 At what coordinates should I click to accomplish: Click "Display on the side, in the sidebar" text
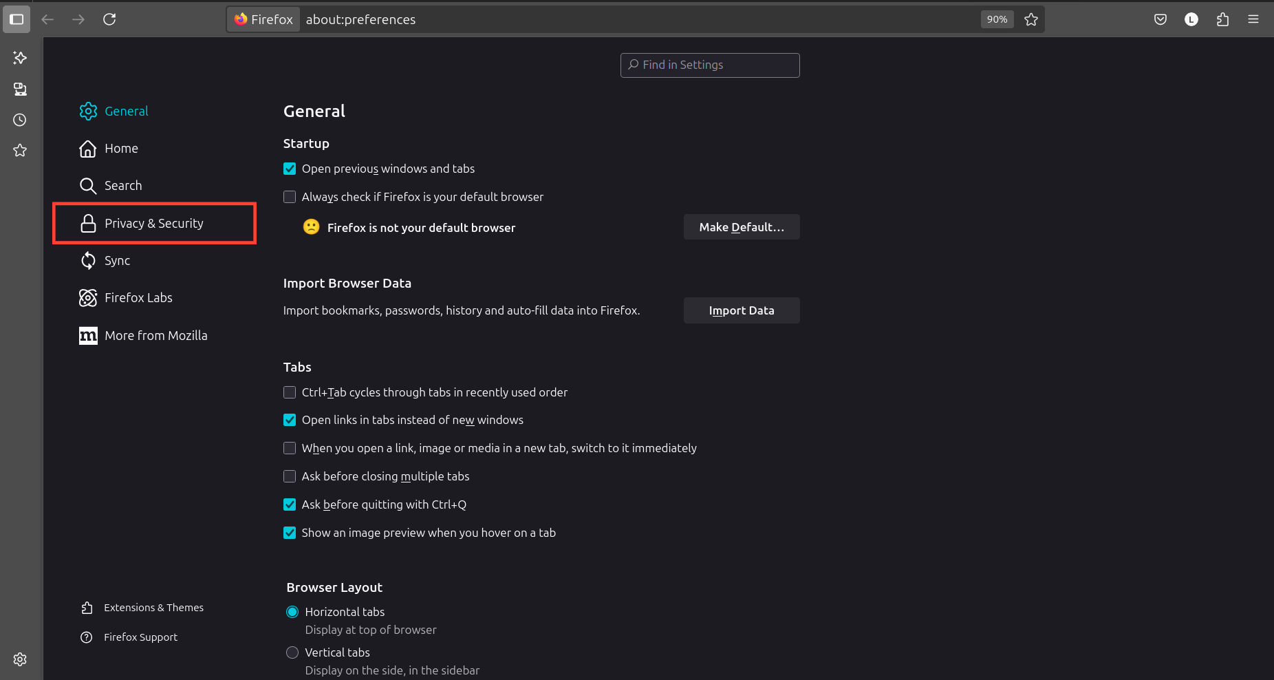(x=392, y=670)
